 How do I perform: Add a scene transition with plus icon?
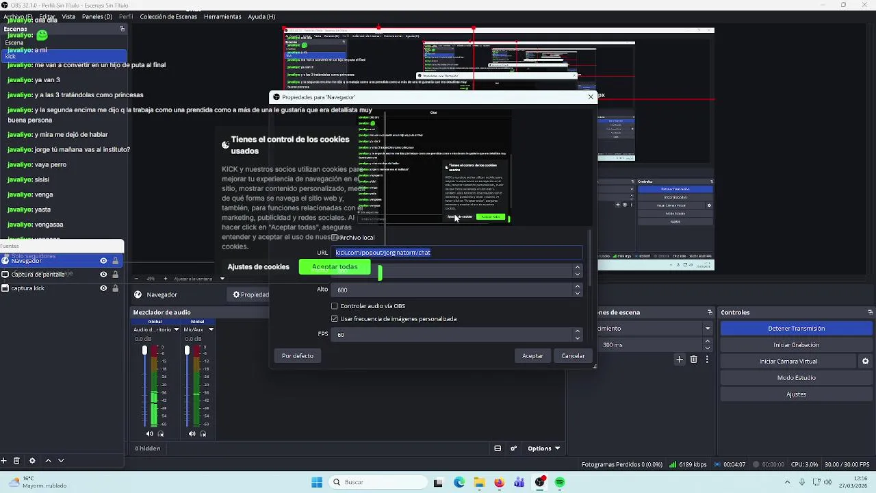tap(680, 359)
